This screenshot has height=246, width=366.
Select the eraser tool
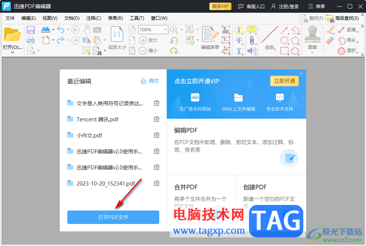[330, 40]
